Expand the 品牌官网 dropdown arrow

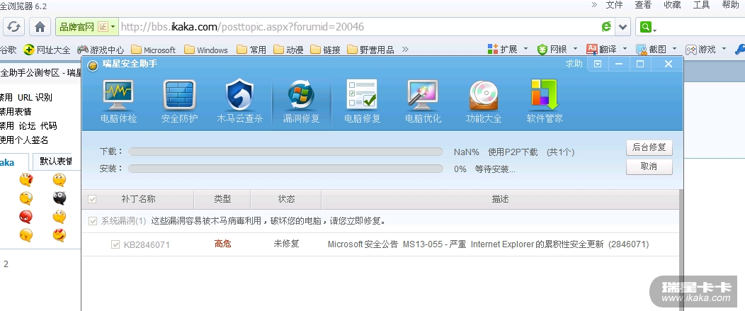(x=113, y=27)
